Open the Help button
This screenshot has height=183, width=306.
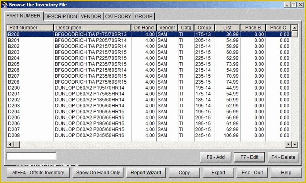point(286,173)
